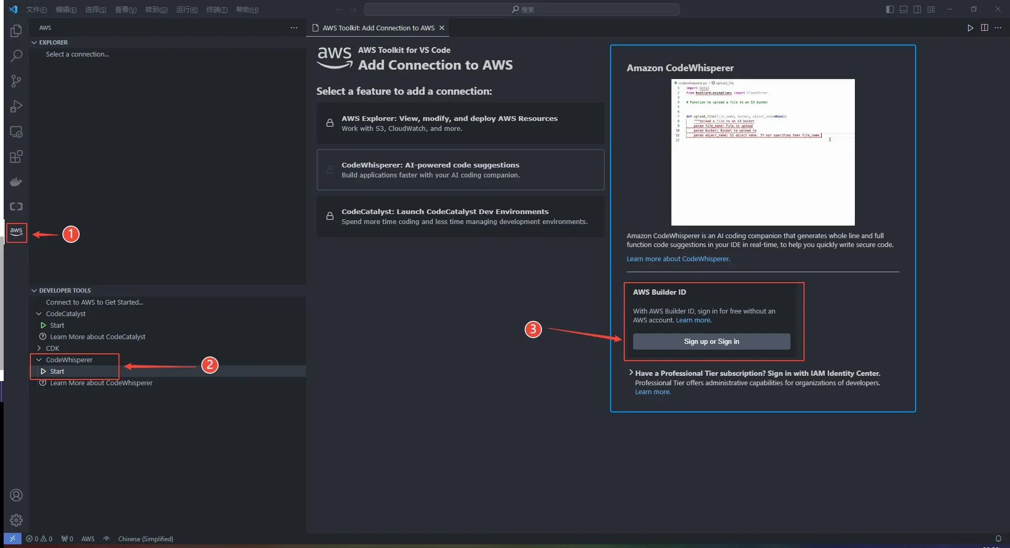Open AWS panel more actions ellipsis

click(x=294, y=28)
